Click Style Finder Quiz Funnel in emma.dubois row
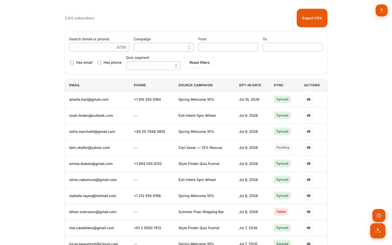Image resolution: width=392 pixels, height=245 pixels. [x=199, y=164]
